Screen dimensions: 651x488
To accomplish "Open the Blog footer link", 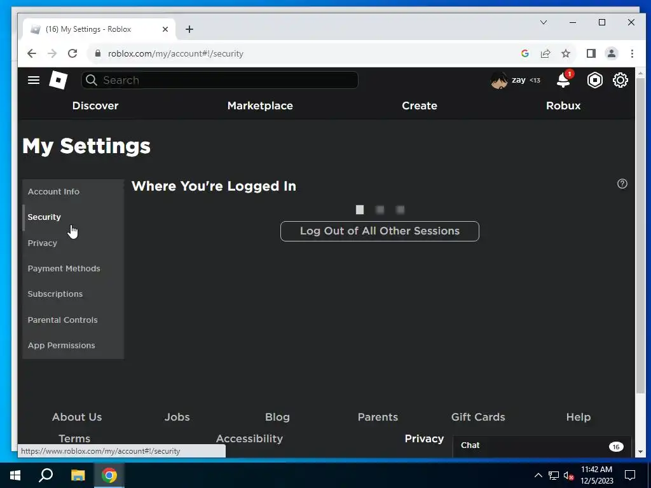I will [x=277, y=417].
